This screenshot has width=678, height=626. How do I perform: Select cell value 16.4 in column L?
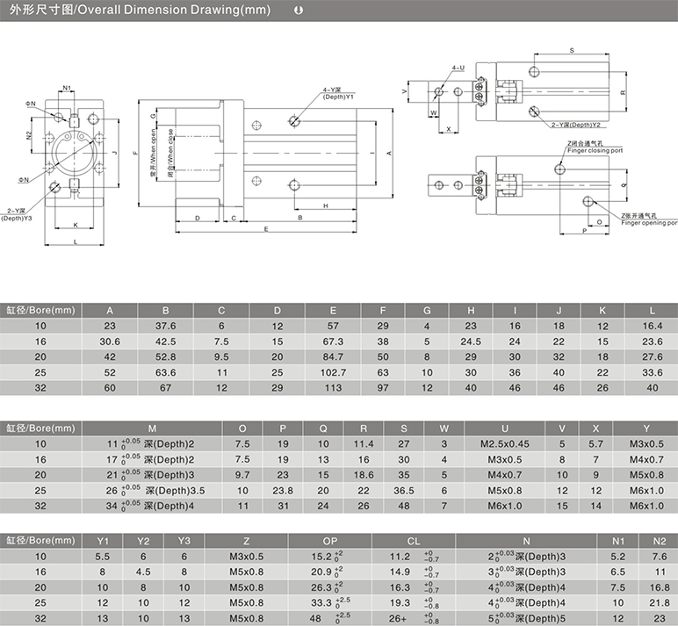(x=652, y=326)
